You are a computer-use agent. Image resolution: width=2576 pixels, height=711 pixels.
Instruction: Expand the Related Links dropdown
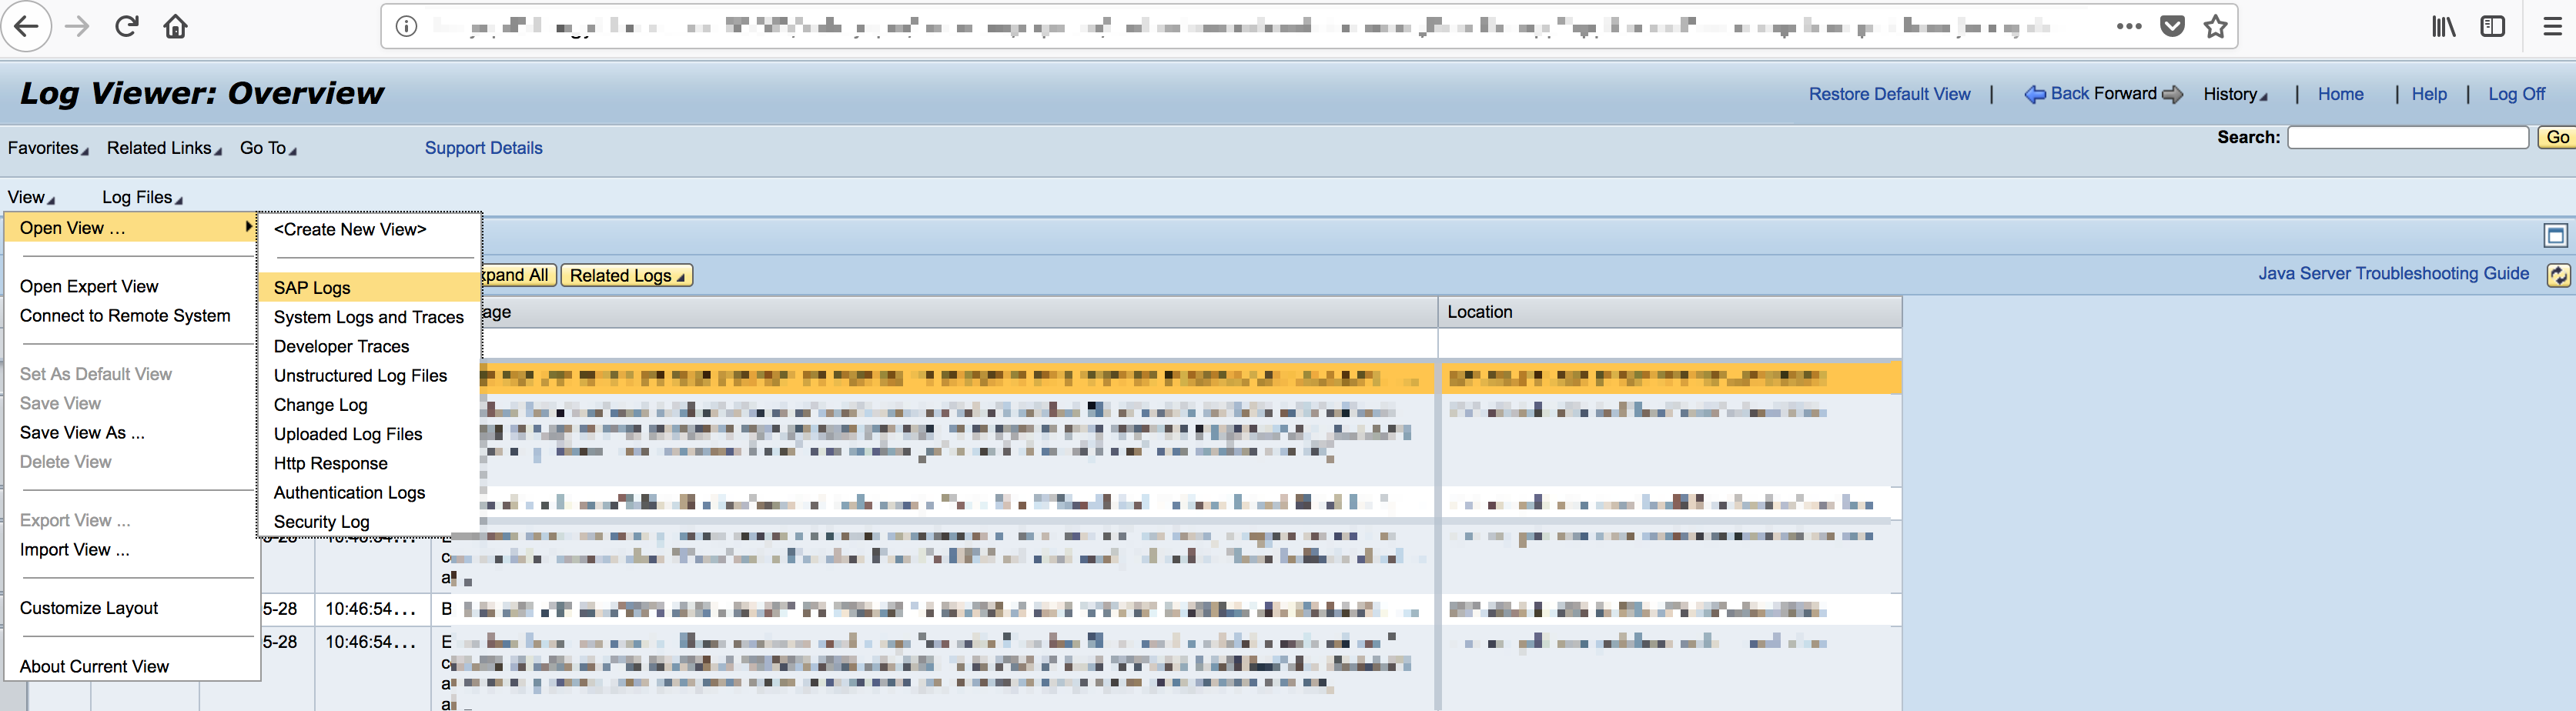pyautogui.click(x=164, y=148)
